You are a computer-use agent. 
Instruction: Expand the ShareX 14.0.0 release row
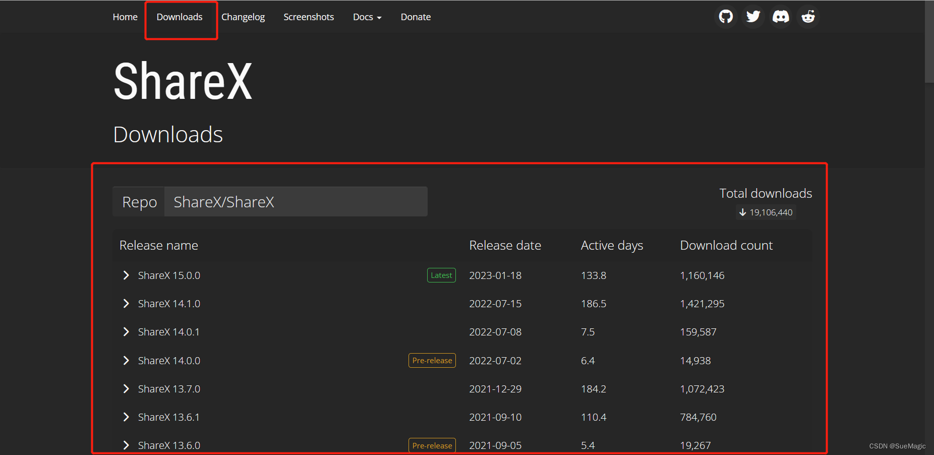[x=126, y=361]
